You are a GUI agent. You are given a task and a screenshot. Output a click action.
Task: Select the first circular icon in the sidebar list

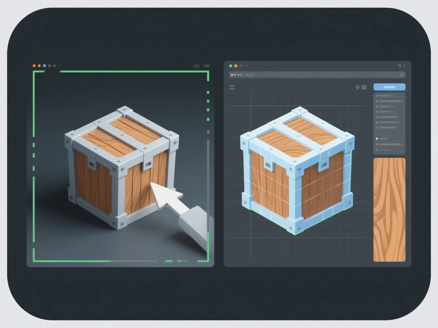tap(377, 96)
